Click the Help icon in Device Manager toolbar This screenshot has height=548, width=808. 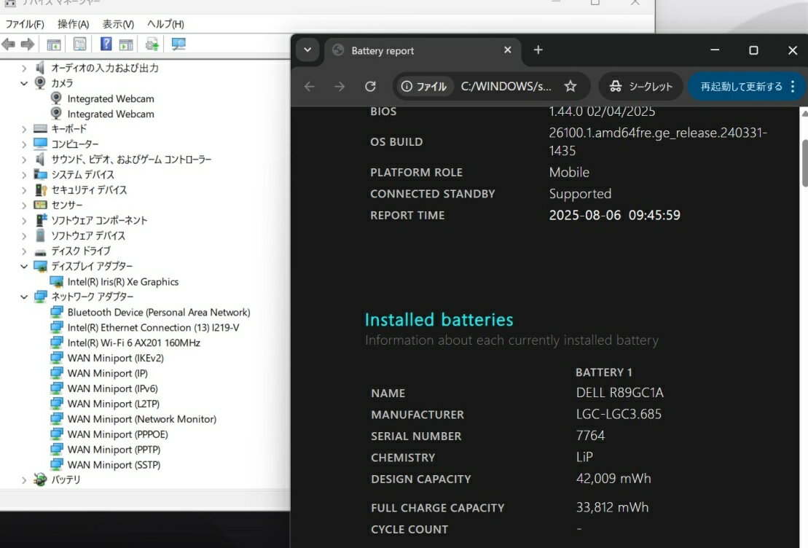tap(106, 44)
